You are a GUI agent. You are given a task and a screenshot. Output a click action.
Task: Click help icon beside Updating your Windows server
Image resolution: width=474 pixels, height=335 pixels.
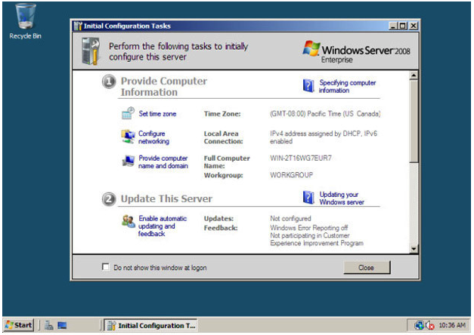point(308,198)
